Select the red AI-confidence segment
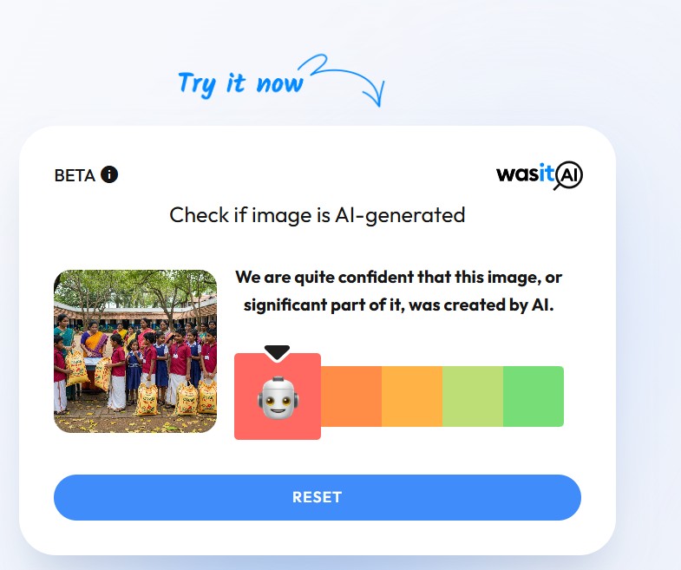 (x=278, y=396)
